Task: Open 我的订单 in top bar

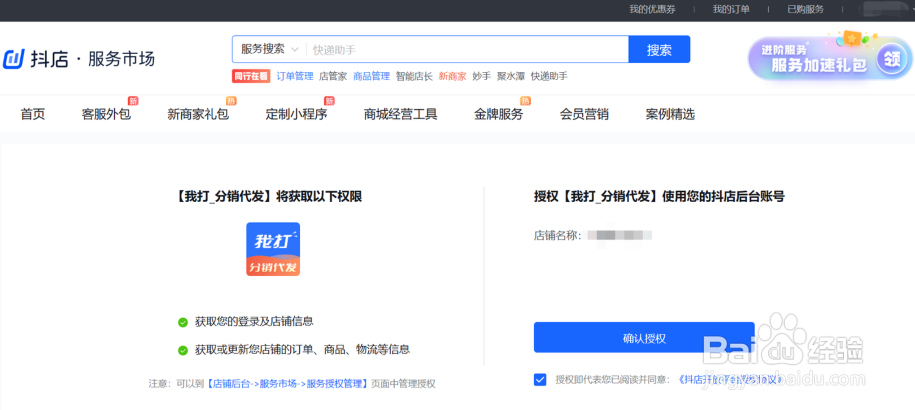Action: pyautogui.click(x=731, y=10)
